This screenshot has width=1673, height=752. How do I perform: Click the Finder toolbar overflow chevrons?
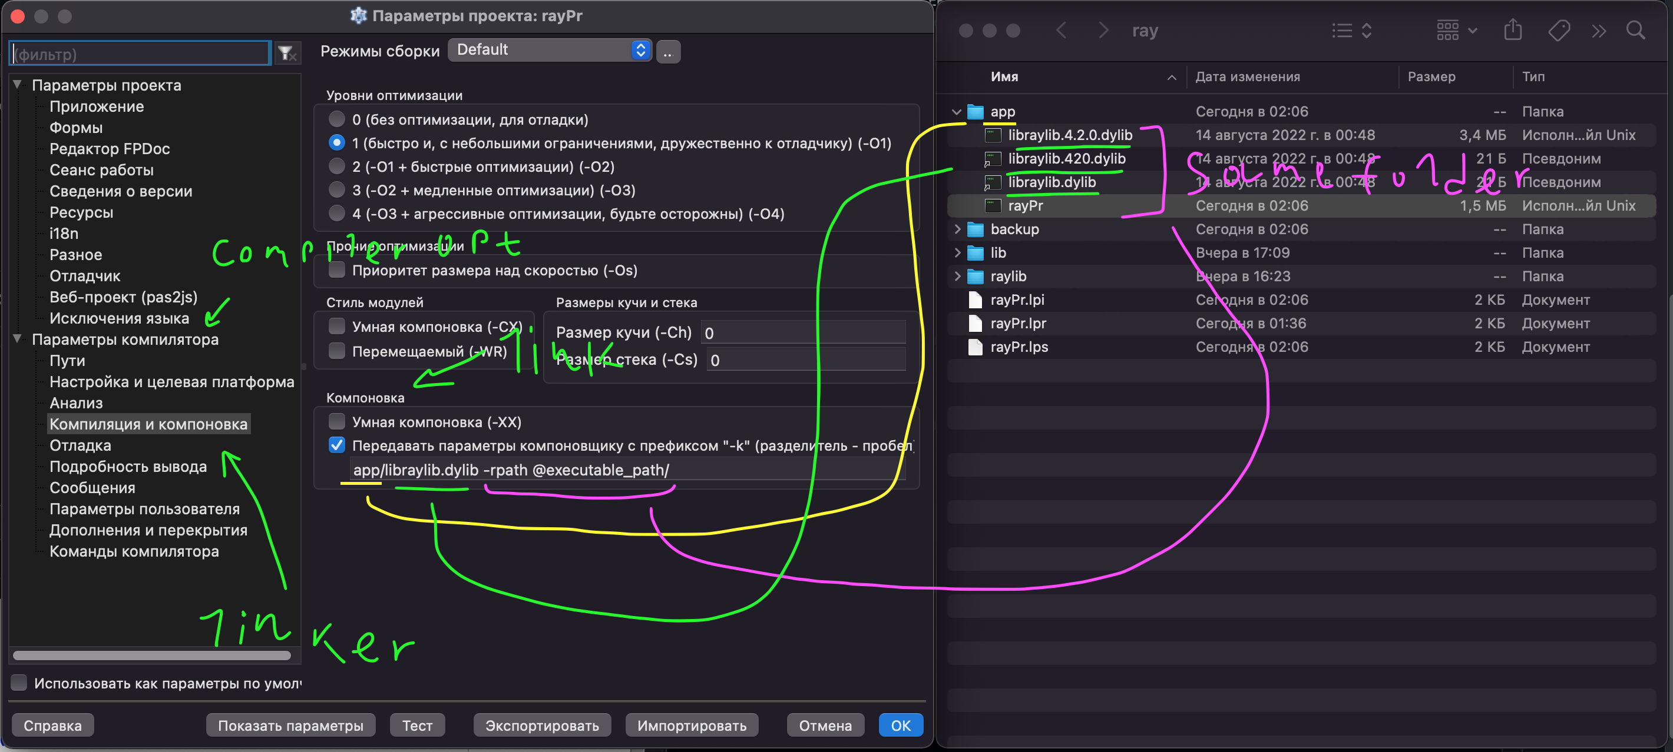[x=1599, y=31]
